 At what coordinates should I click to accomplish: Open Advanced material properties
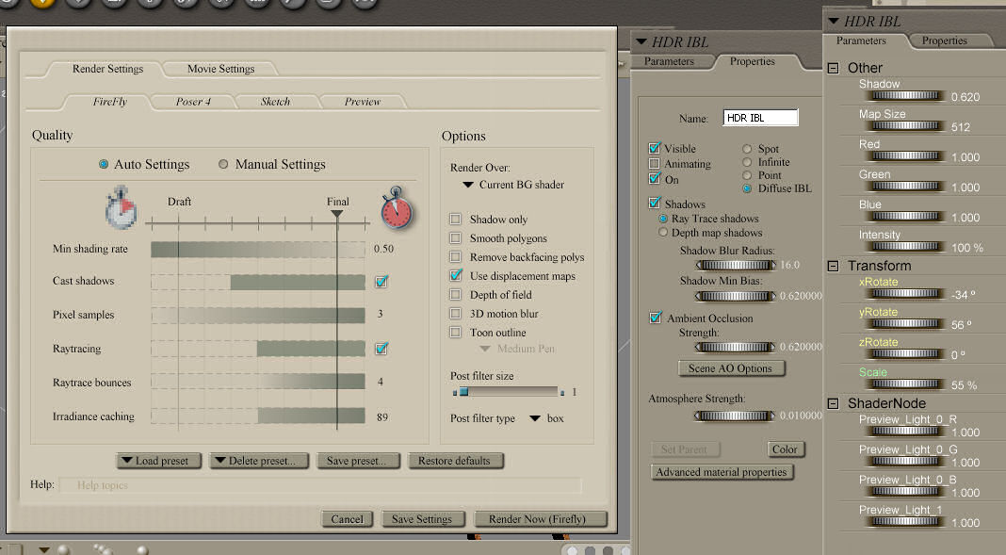pyautogui.click(x=722, y=472)
